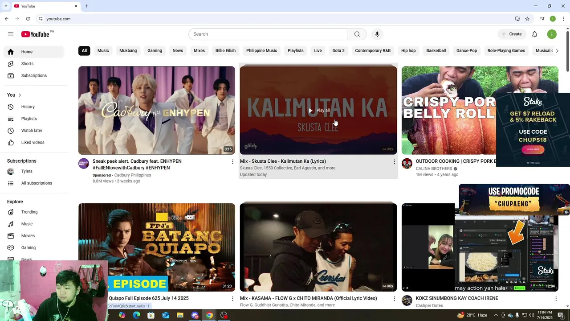Select the All category chip
The width and height of the screenshot is (570, 321).
coord(84,51)
